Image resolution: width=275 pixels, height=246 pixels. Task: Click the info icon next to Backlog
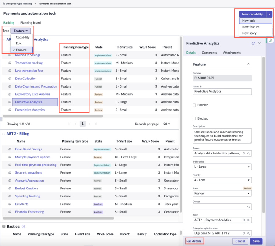(23, 227)
